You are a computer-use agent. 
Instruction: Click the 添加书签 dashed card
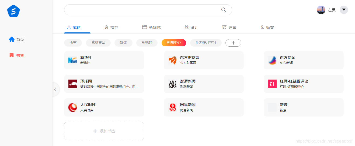pos(104,131)
